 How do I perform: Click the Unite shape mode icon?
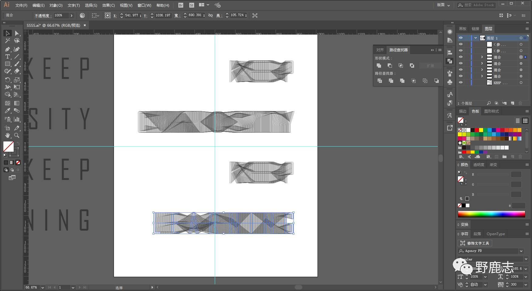pos(379,66)
